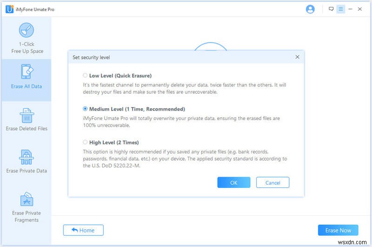Confirm security level with OK button
Viewport: 372px width, 247px height.
234,182
